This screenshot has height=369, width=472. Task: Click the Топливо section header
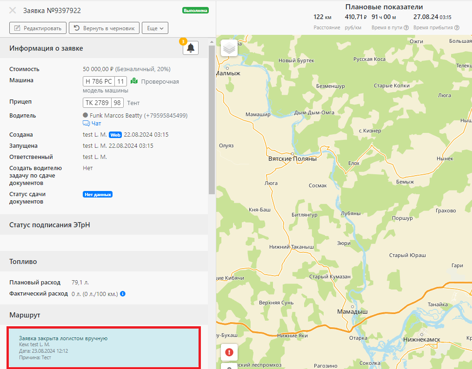pos(23,262)
